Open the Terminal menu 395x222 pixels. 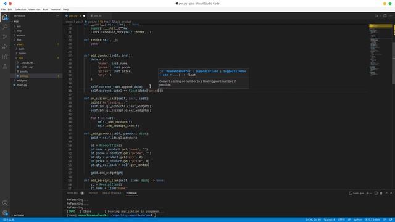[x=56, y=10]
